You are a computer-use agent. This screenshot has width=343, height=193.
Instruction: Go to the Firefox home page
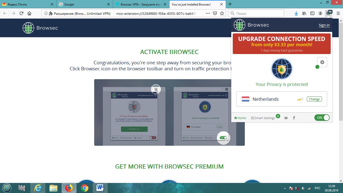click(x=29, y=13)
